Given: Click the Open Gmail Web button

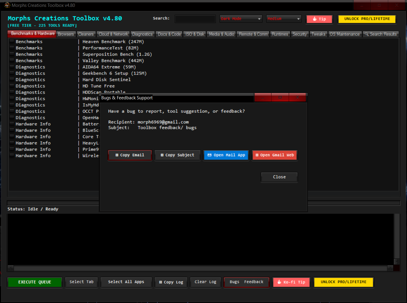Looking at the screenshot, I should [275, 155].
